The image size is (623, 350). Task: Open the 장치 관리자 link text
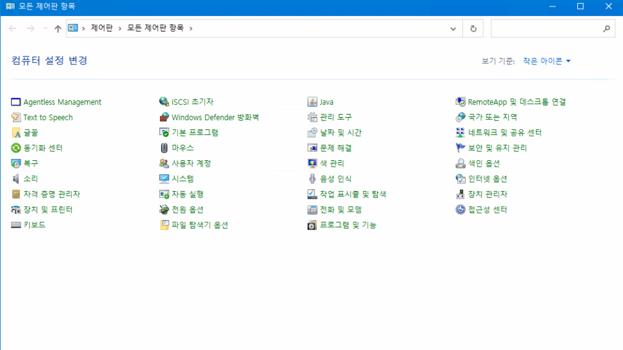click(488, 194)
